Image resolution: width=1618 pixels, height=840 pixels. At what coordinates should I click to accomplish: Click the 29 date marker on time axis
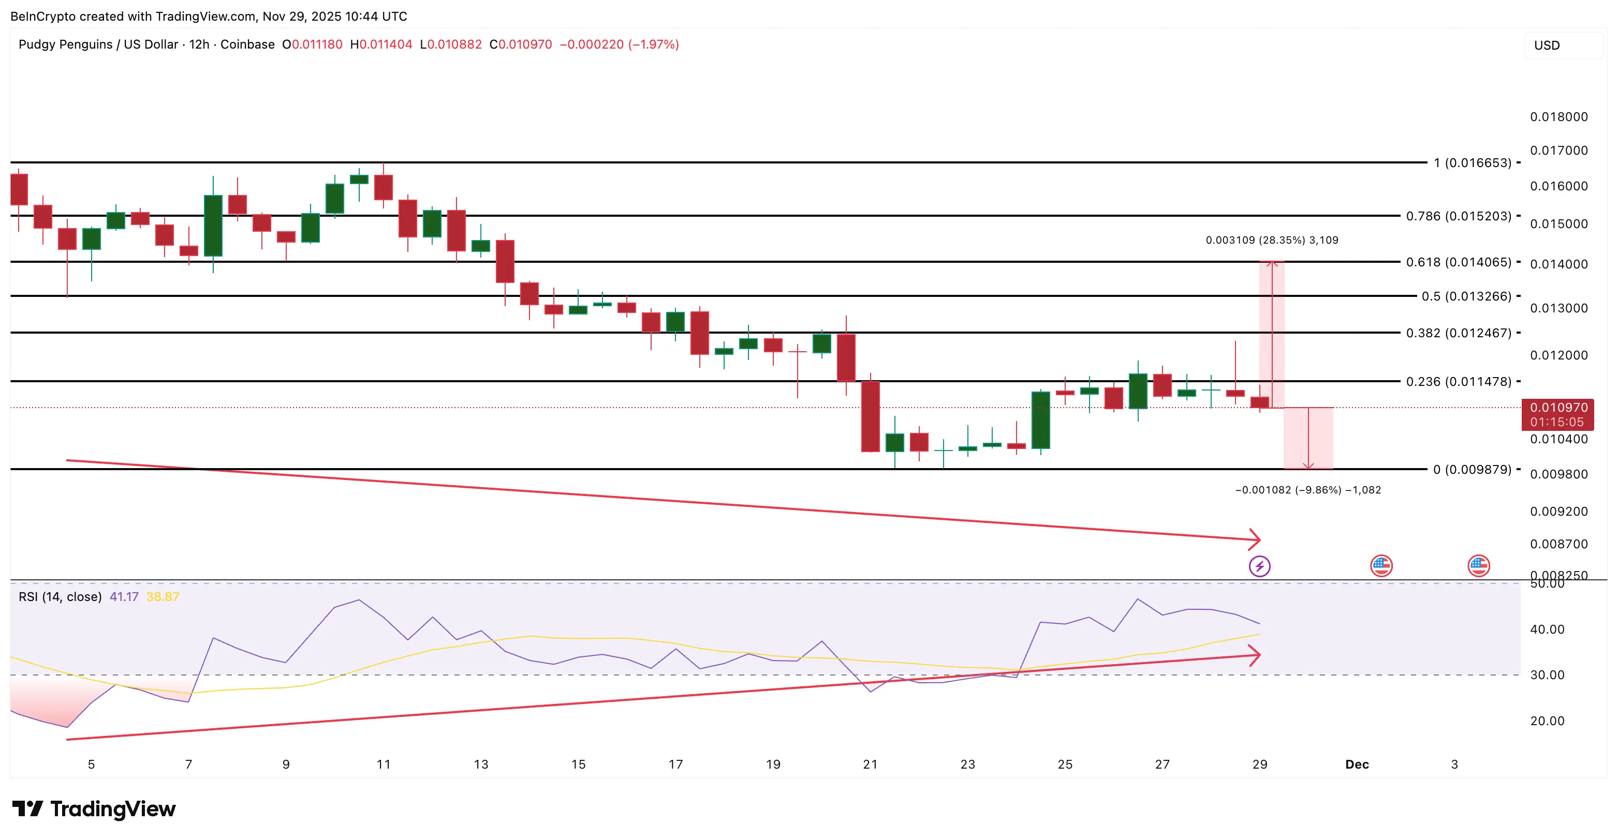pyautogui.click(x=1259, y=764)
